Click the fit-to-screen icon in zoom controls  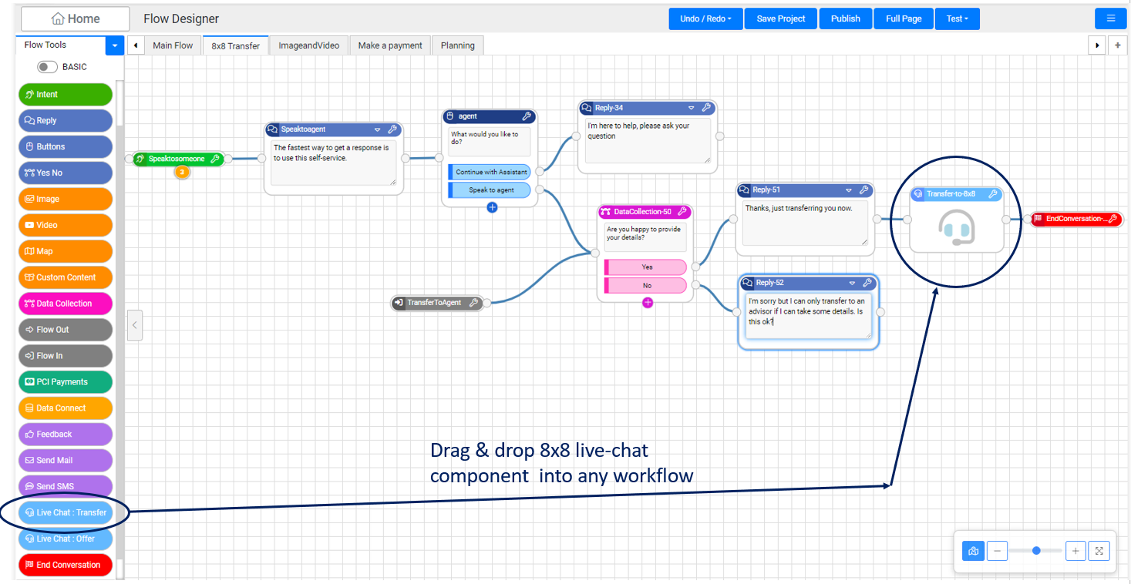point(1099,550)
